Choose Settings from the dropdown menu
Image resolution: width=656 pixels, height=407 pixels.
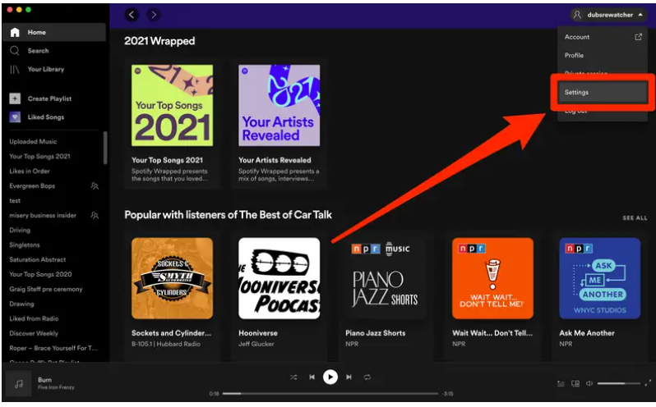click(603, 92)
